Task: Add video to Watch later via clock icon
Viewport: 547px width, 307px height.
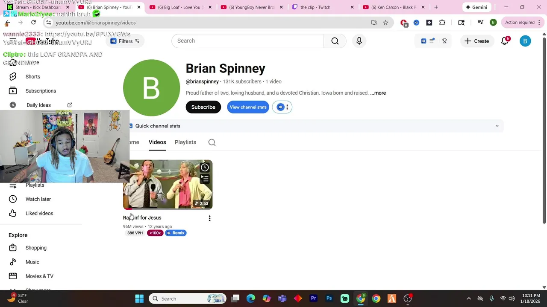Action: (x=205, y=168)
